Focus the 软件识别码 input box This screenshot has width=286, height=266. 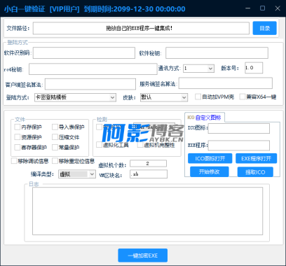[x=84, y=53]
